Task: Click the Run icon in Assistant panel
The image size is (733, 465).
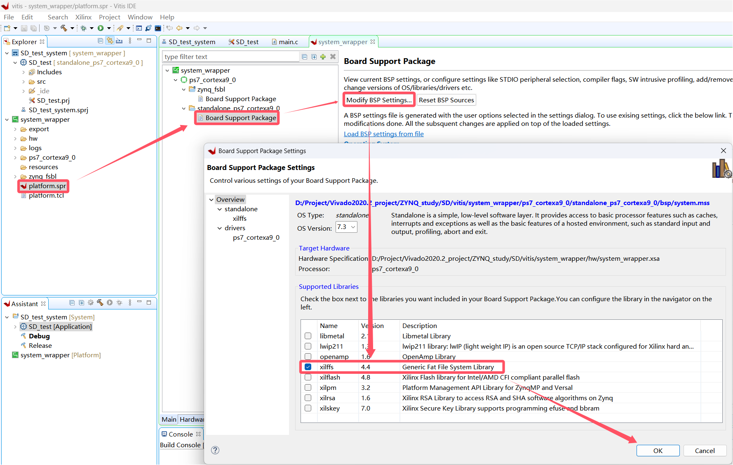Action: (110, 302)
